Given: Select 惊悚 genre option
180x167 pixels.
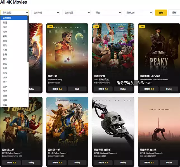Looking at the screenshot, I should coord(14,77).
